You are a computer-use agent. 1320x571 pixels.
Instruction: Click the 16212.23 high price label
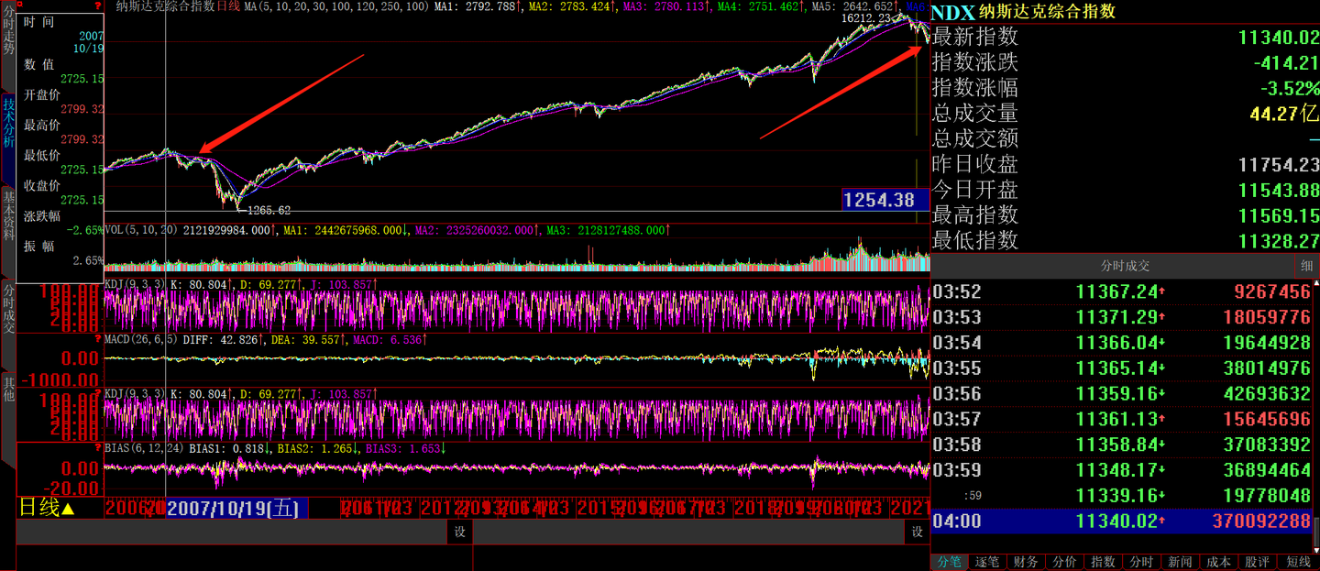(865, 18)
